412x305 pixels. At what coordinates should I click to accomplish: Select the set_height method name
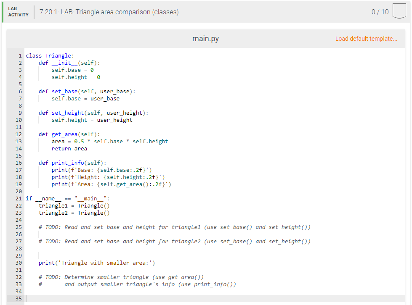pos(67,113)
